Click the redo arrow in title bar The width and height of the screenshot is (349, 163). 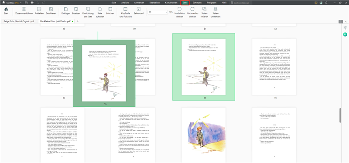(43, 3)
